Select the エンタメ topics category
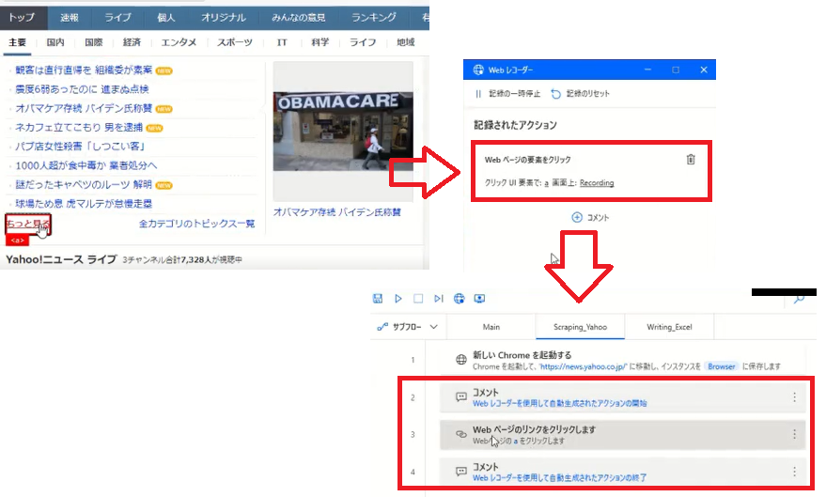This screenshot has width=826, height=497. point(179,42)
